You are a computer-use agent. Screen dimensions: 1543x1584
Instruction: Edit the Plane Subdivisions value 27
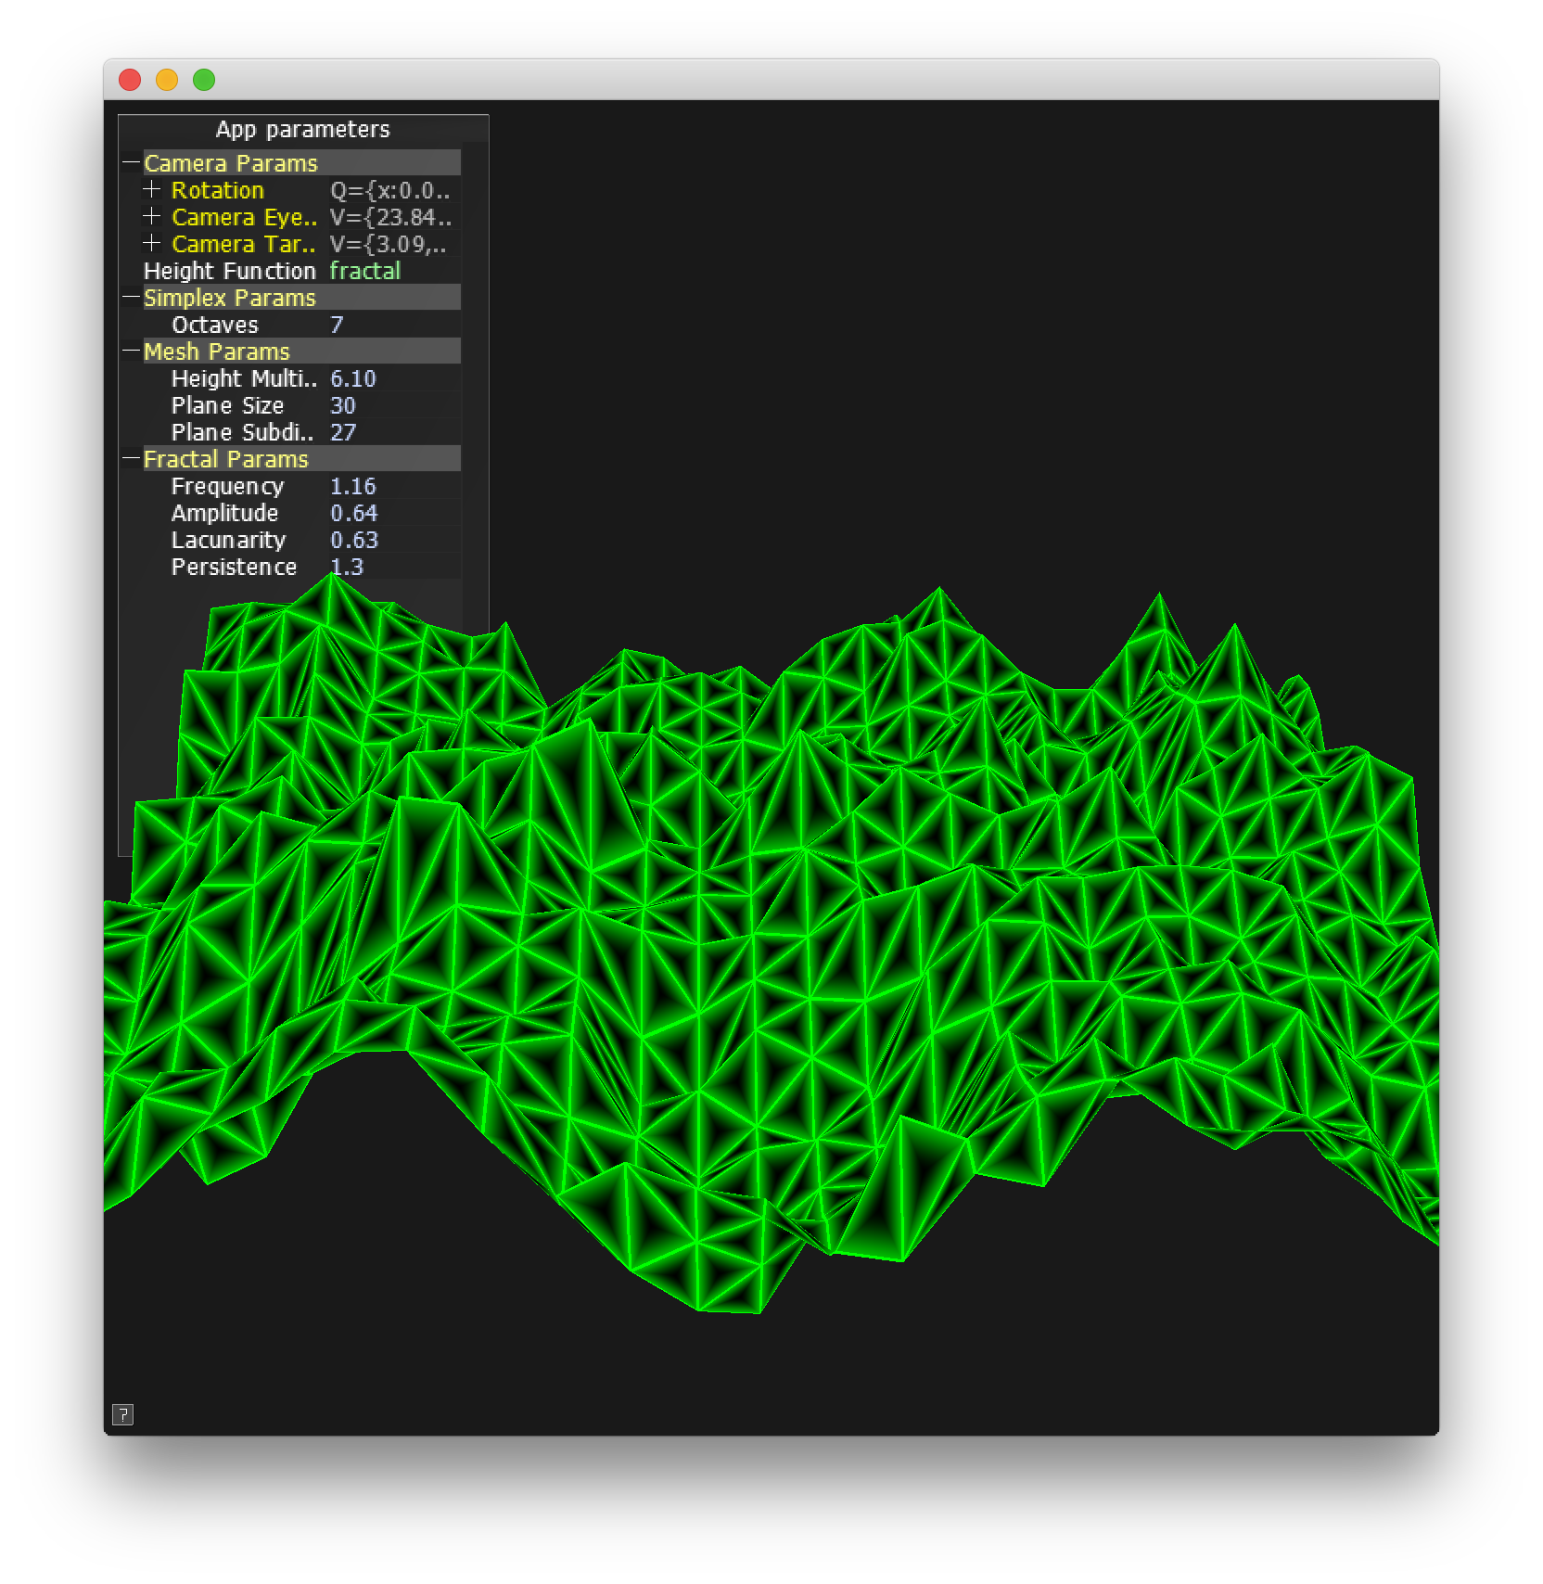pos(342,432)
